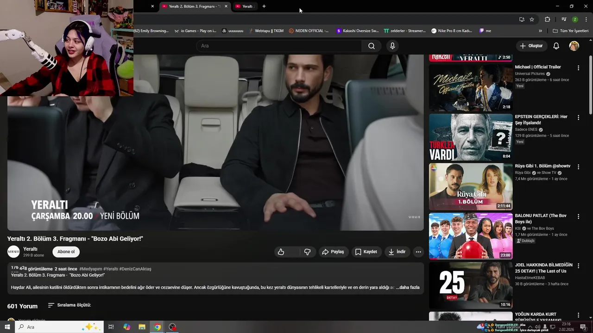Open the Copilot icon on the taskbar
Image resolution: width=593 pixels, height=333 pixels.
[x=126, y=327]
